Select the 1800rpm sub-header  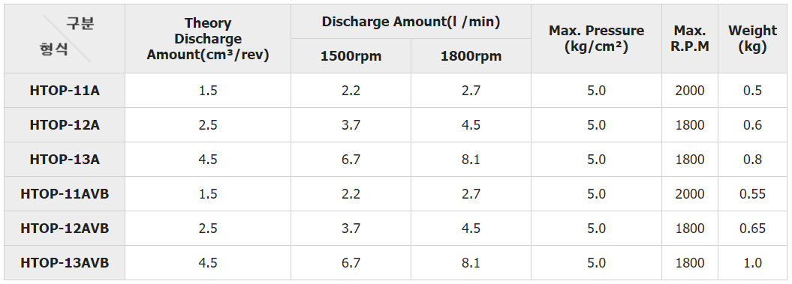[x=471, y=56]
